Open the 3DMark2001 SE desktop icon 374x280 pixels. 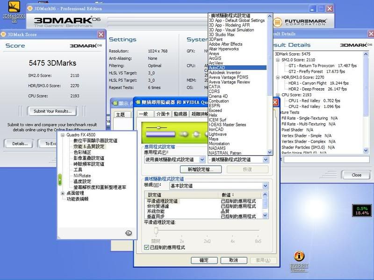coord(14,11)
